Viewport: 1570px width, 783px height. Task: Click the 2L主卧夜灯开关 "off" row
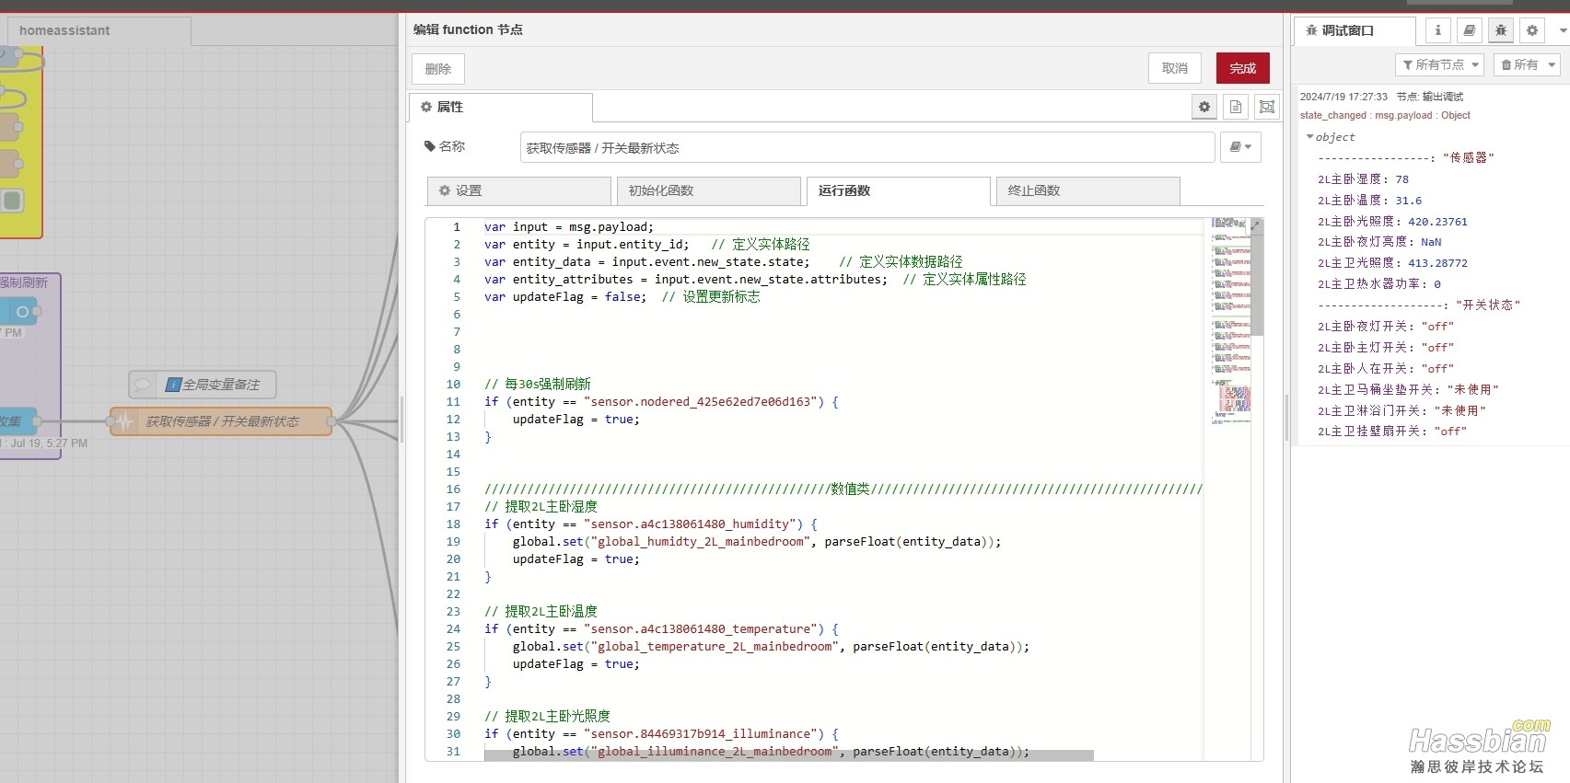(x=1386, y=327)
